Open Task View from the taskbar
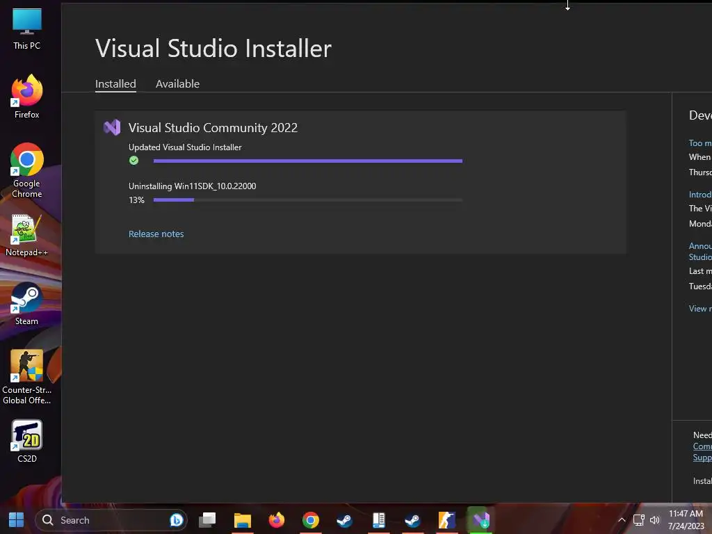Image resolution: width=712 pixels, height=534 pixels. tap(207, 520)
